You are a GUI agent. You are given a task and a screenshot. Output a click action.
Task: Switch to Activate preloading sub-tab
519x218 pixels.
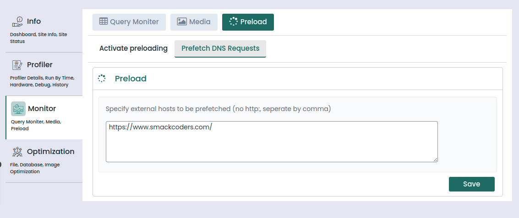(x=133, y=48)
